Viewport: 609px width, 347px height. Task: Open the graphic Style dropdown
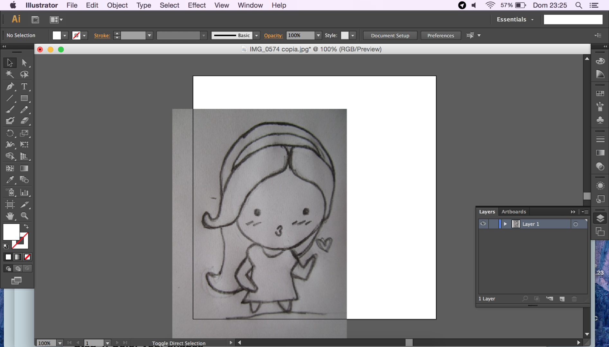tap(353, 35)
